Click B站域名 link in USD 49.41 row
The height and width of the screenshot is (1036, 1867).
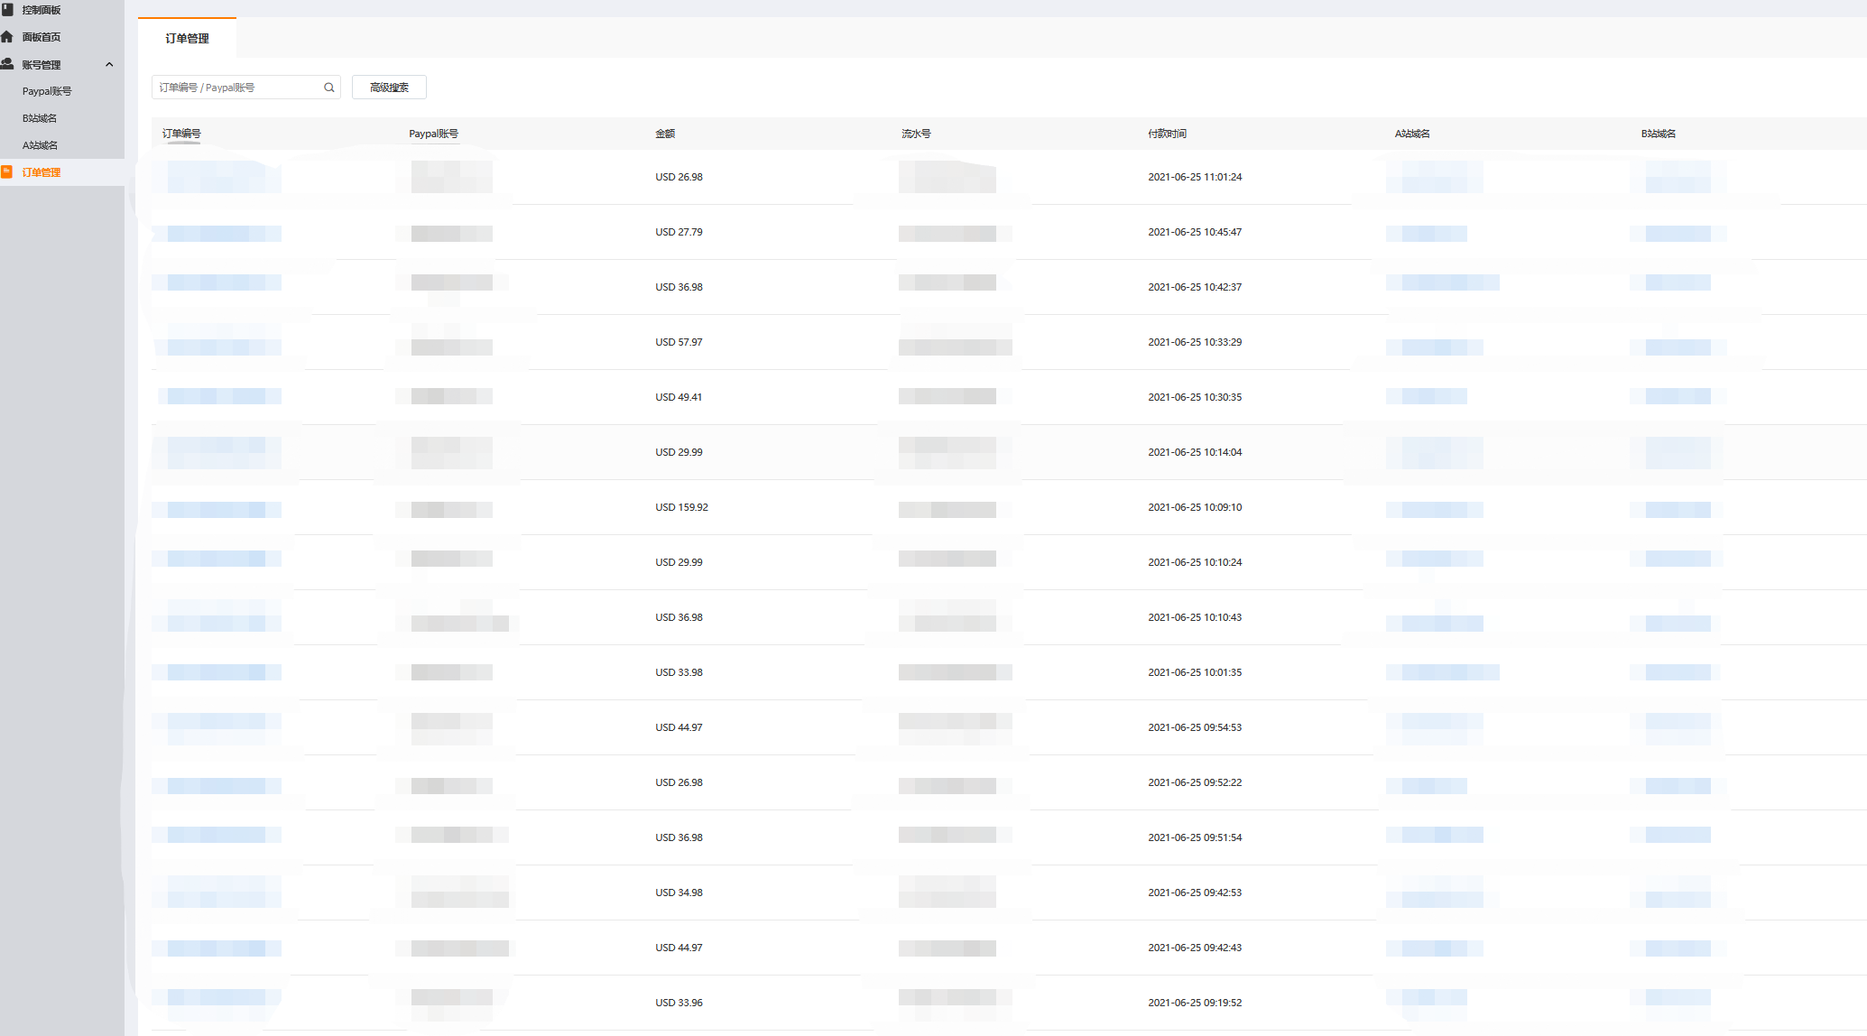tap(1678, 396)
